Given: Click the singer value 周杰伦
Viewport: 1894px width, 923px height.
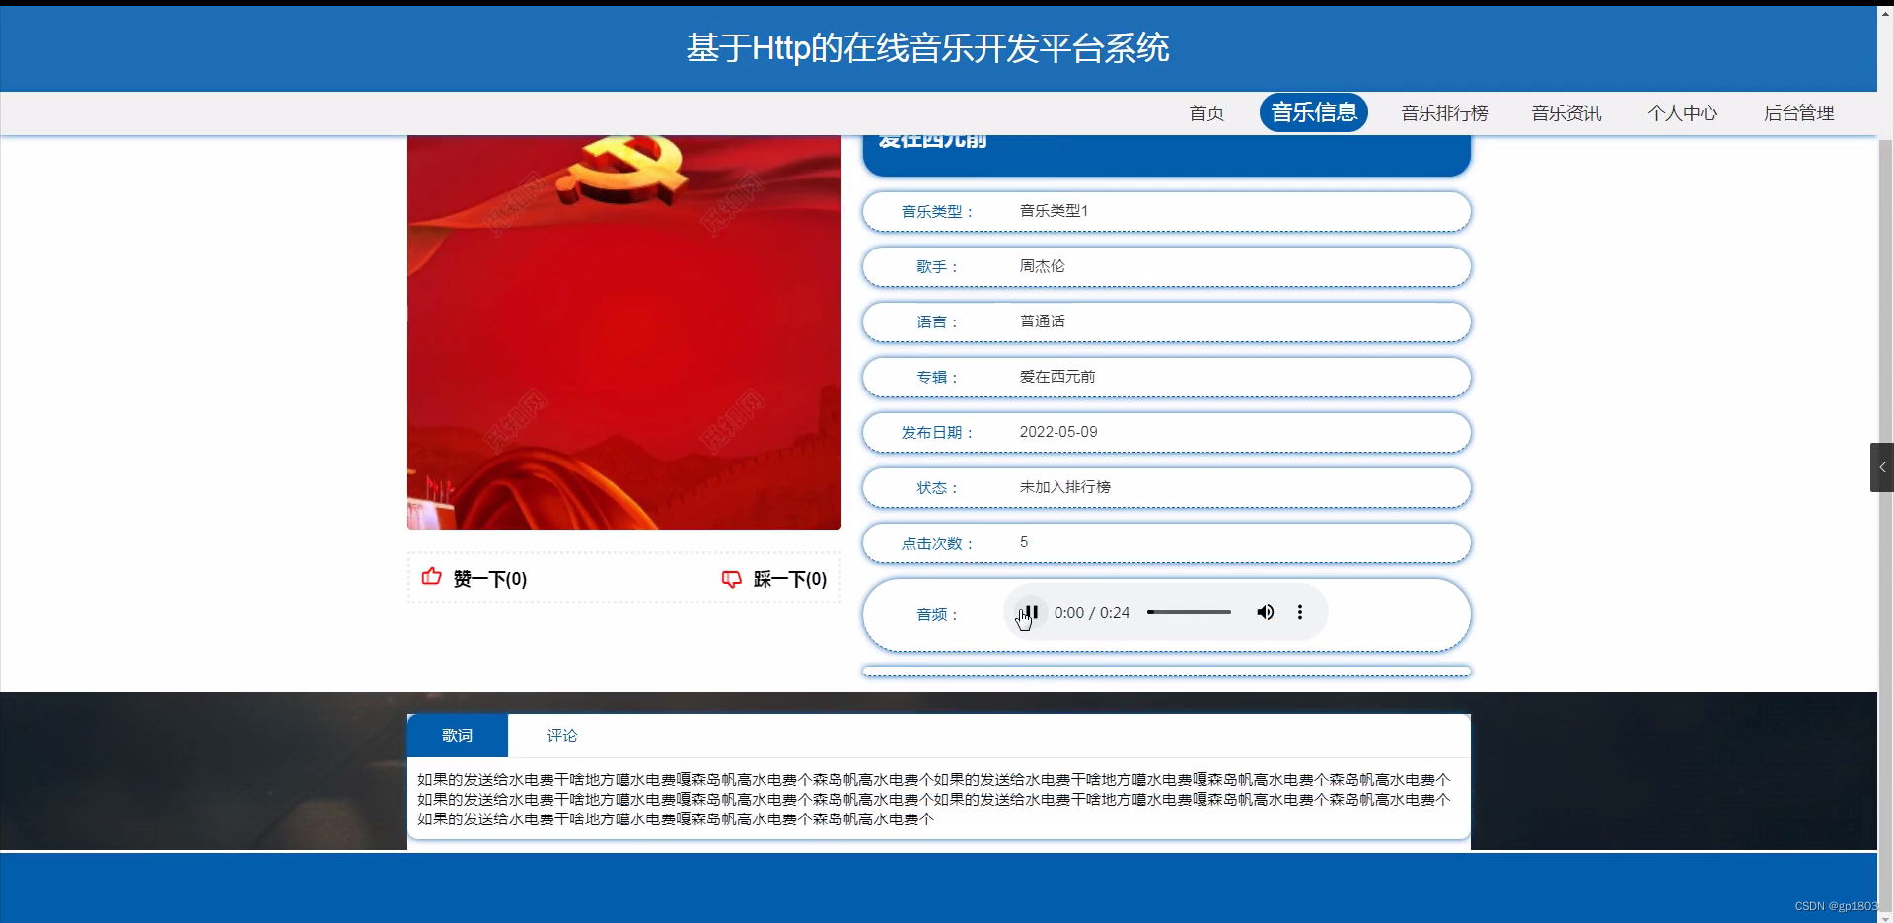Looking at the screenshot, I should 1042,266.
